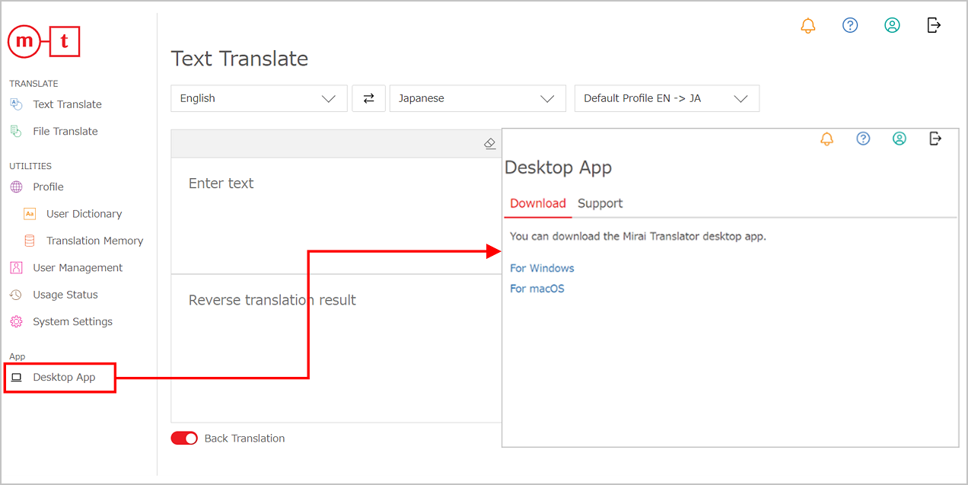Download the desktop app For Windows
Viewport: 968px width, 485px height.
tap(542, 268)
